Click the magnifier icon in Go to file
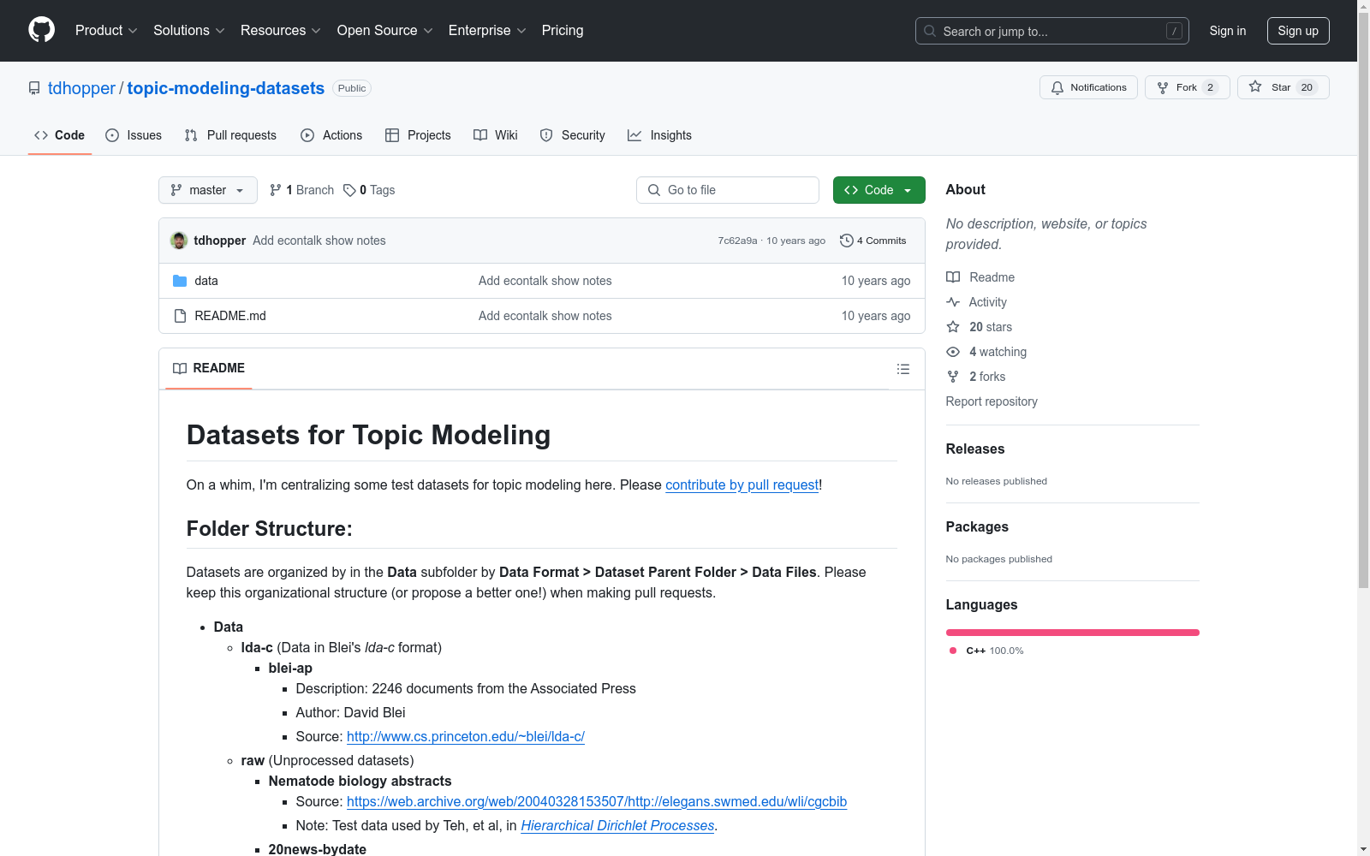Viewport: 1370px width, 856px height. [x=654, y=190]
